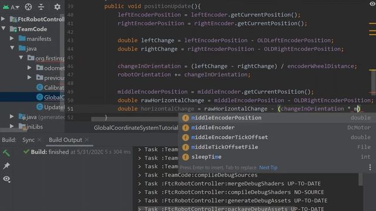Close the Build Output tab

click(x=87, y=139)
